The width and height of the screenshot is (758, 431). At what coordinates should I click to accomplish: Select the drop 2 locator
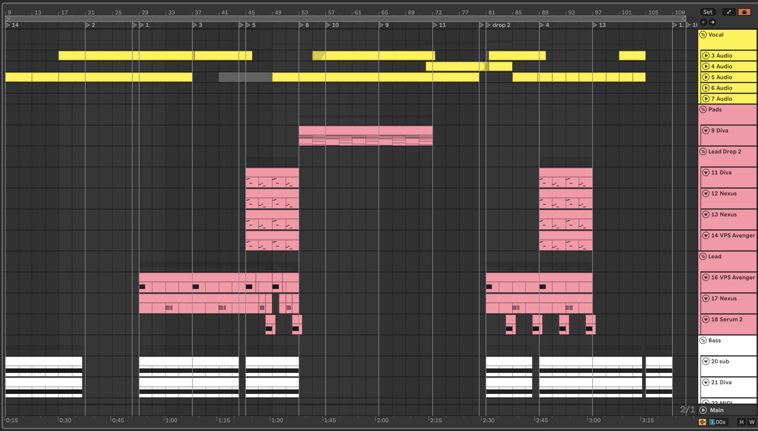(498, 25)
